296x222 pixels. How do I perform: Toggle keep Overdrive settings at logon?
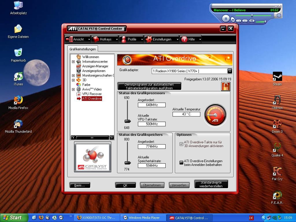[x=181, y=162]
